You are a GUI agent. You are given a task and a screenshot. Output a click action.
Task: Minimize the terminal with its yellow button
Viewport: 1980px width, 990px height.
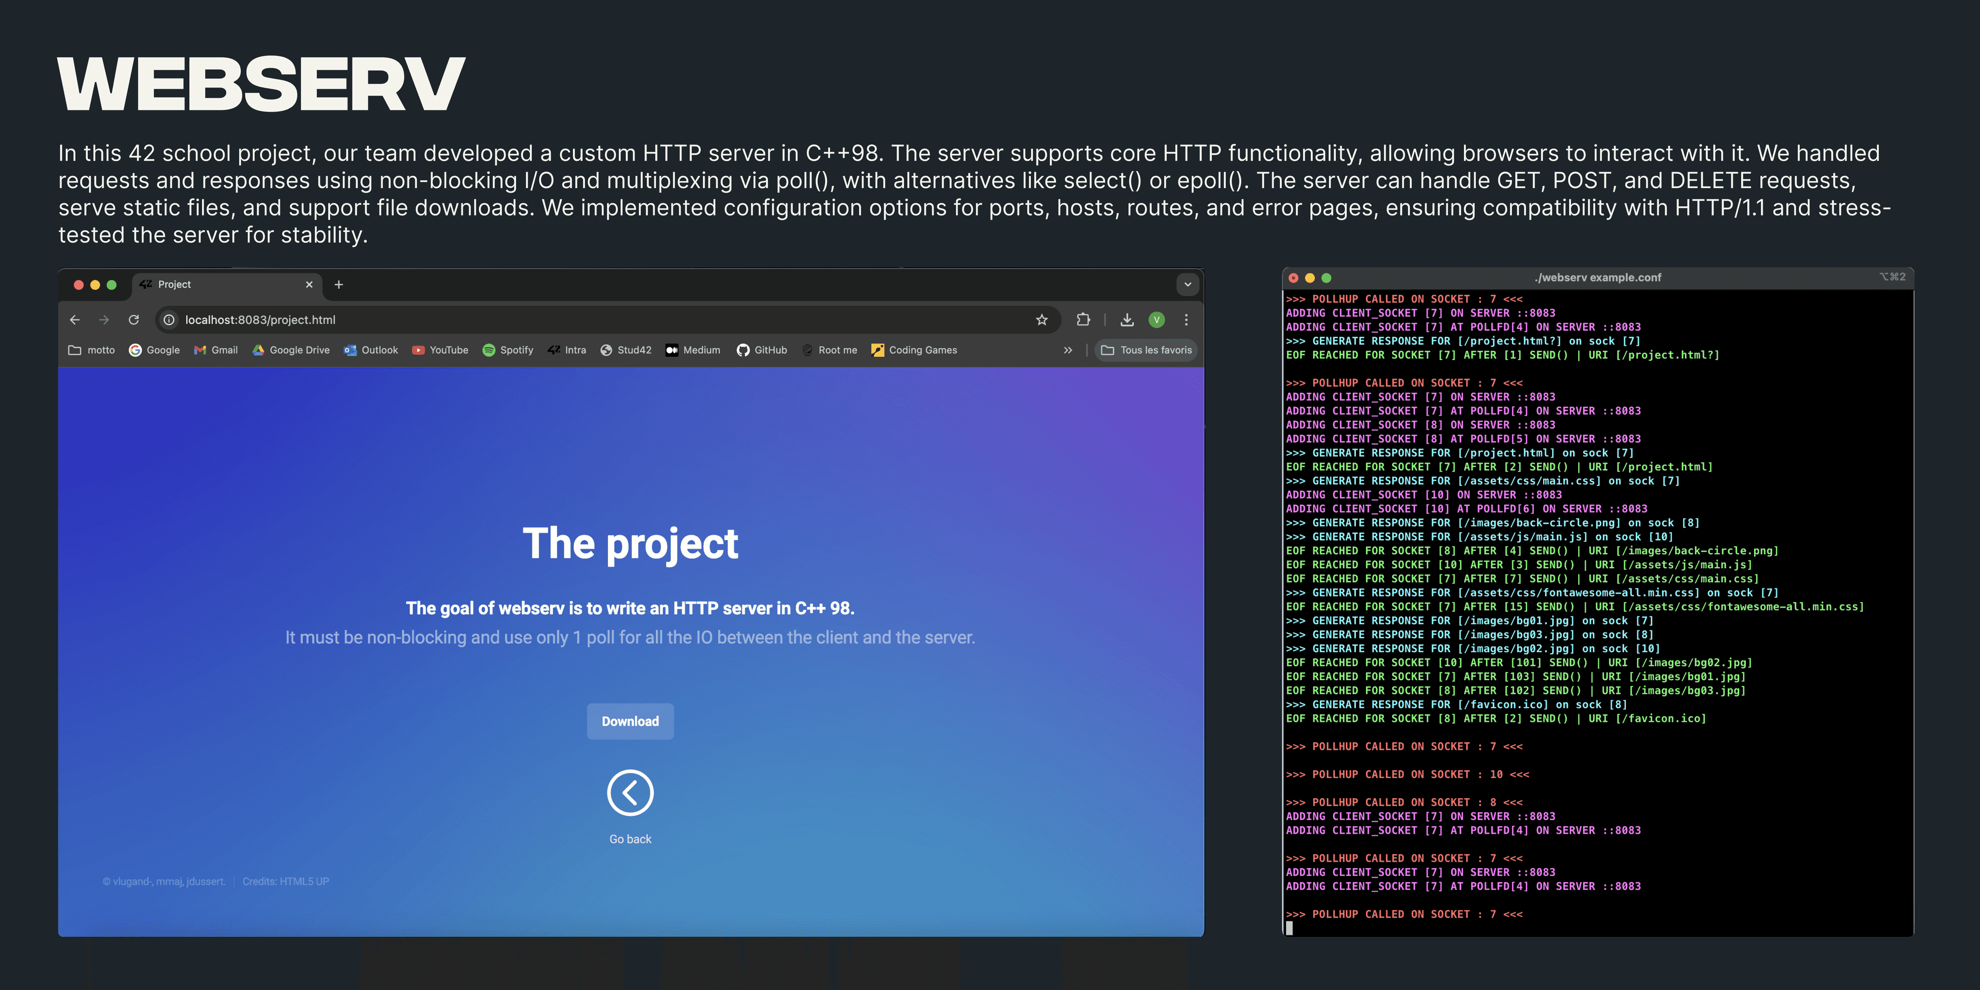tap(1310, 277)
